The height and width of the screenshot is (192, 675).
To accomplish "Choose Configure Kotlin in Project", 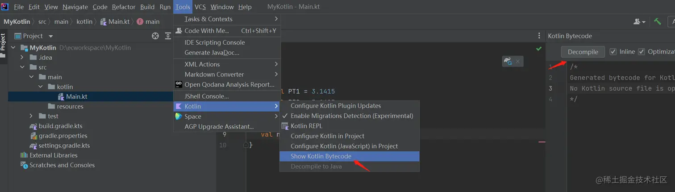I will tap(350, 136).
